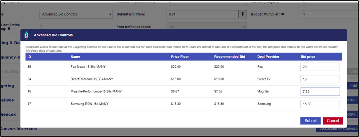Click the Magnite deal provider cell

[263, 92]
